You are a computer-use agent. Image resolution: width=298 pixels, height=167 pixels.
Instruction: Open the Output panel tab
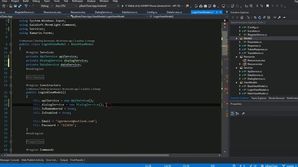[64, 160]
